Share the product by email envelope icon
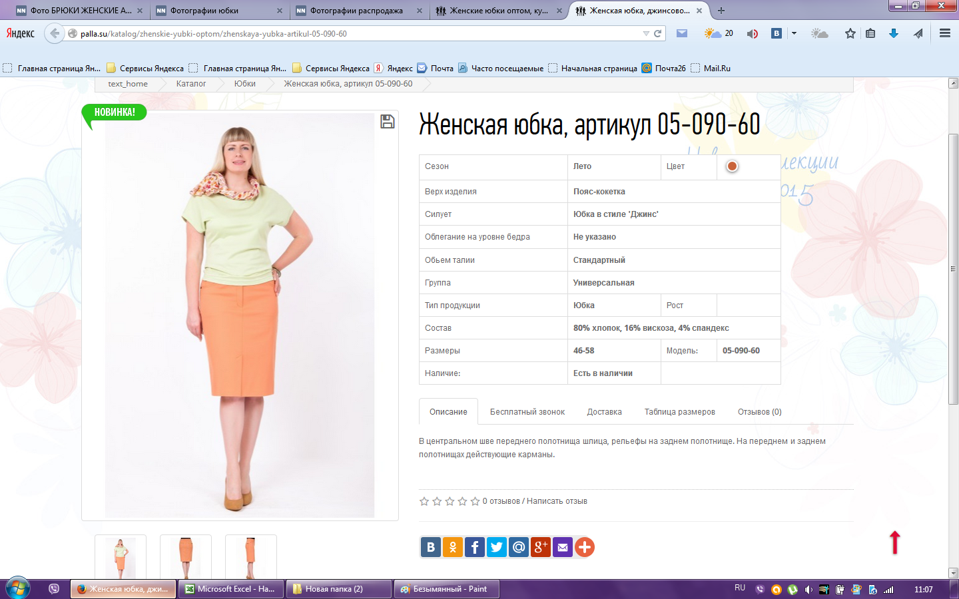This screenshot has width=959, height=599. pyautogui.click(x=563, y=547)
